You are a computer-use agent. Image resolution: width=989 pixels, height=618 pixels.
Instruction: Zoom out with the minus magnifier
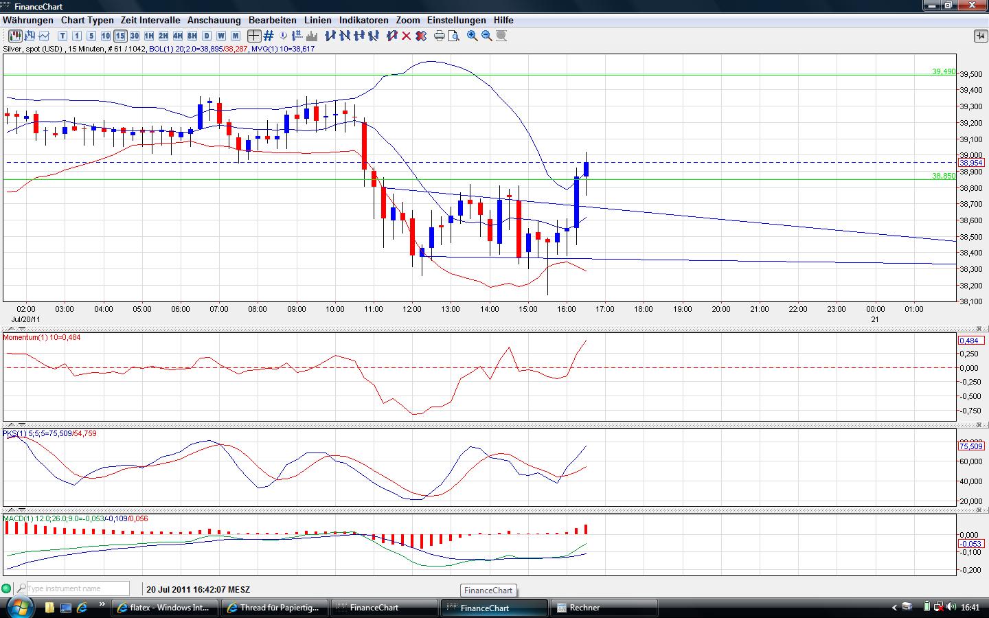pyautogui.click(x=487, y=36)
